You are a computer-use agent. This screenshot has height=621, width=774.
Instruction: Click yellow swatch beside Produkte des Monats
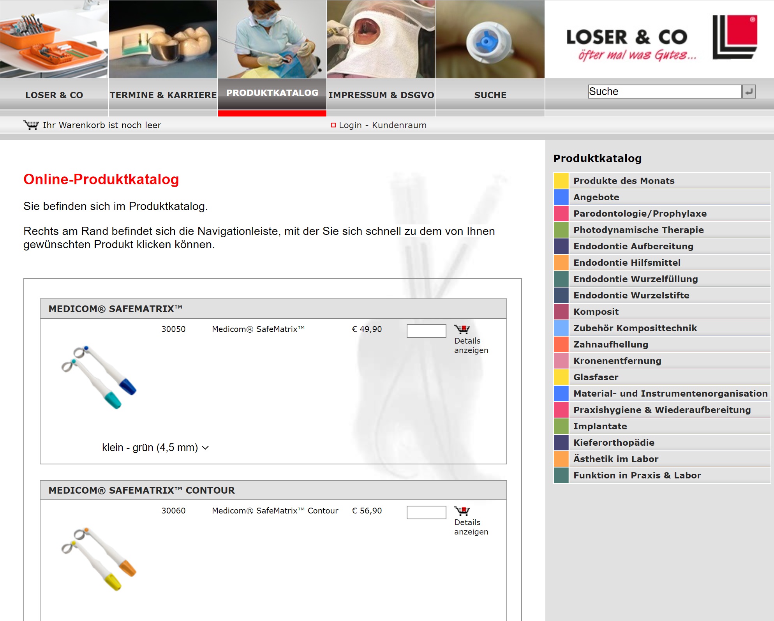pyautogui.click(x=561, y=181)
